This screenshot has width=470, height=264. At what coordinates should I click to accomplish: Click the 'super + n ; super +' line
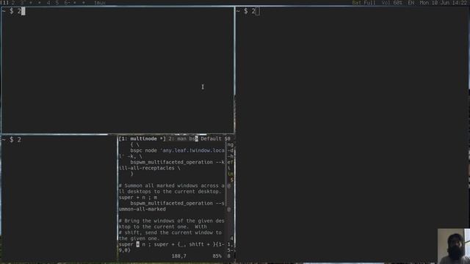pyautogui.click(x=171, y=247)
